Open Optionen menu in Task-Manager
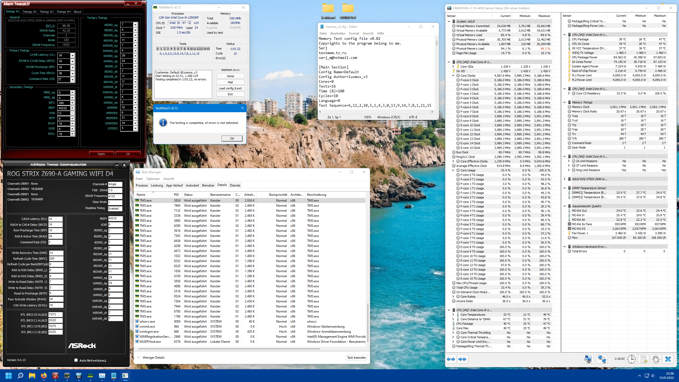Screen dimensions: 679x382 click(x=153, y=179)
